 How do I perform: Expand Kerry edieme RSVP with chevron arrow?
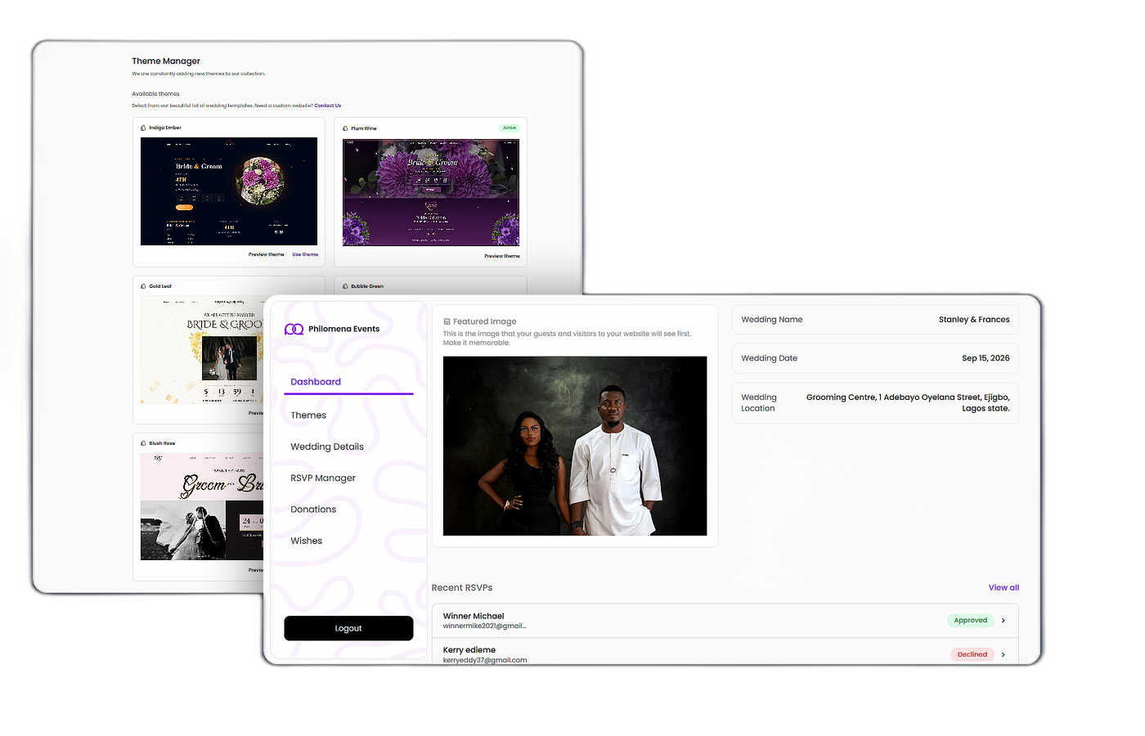tap(1003, 654)
